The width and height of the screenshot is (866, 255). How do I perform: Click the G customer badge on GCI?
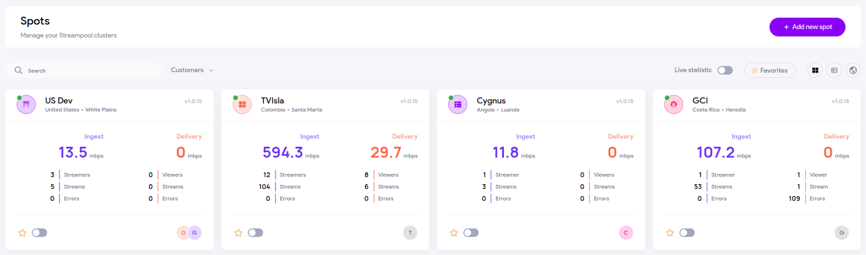(x=842, y=233)
